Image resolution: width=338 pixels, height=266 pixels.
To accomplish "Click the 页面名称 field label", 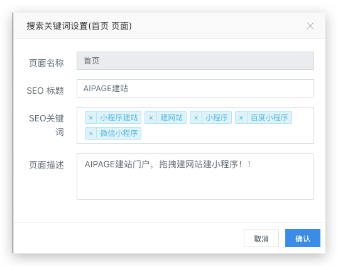I will [x=46, y=63].
